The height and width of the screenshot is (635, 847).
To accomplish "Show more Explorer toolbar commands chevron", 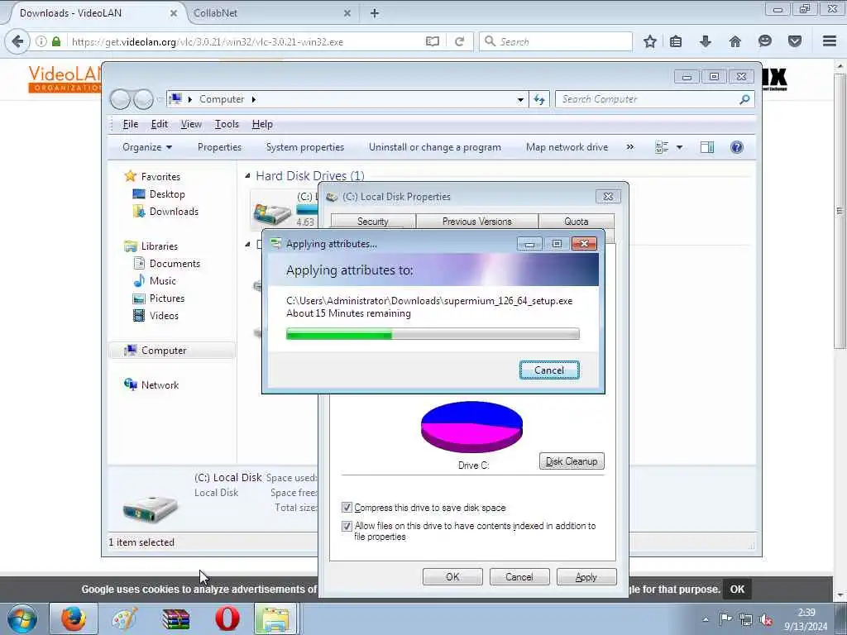I will [629, 147].
